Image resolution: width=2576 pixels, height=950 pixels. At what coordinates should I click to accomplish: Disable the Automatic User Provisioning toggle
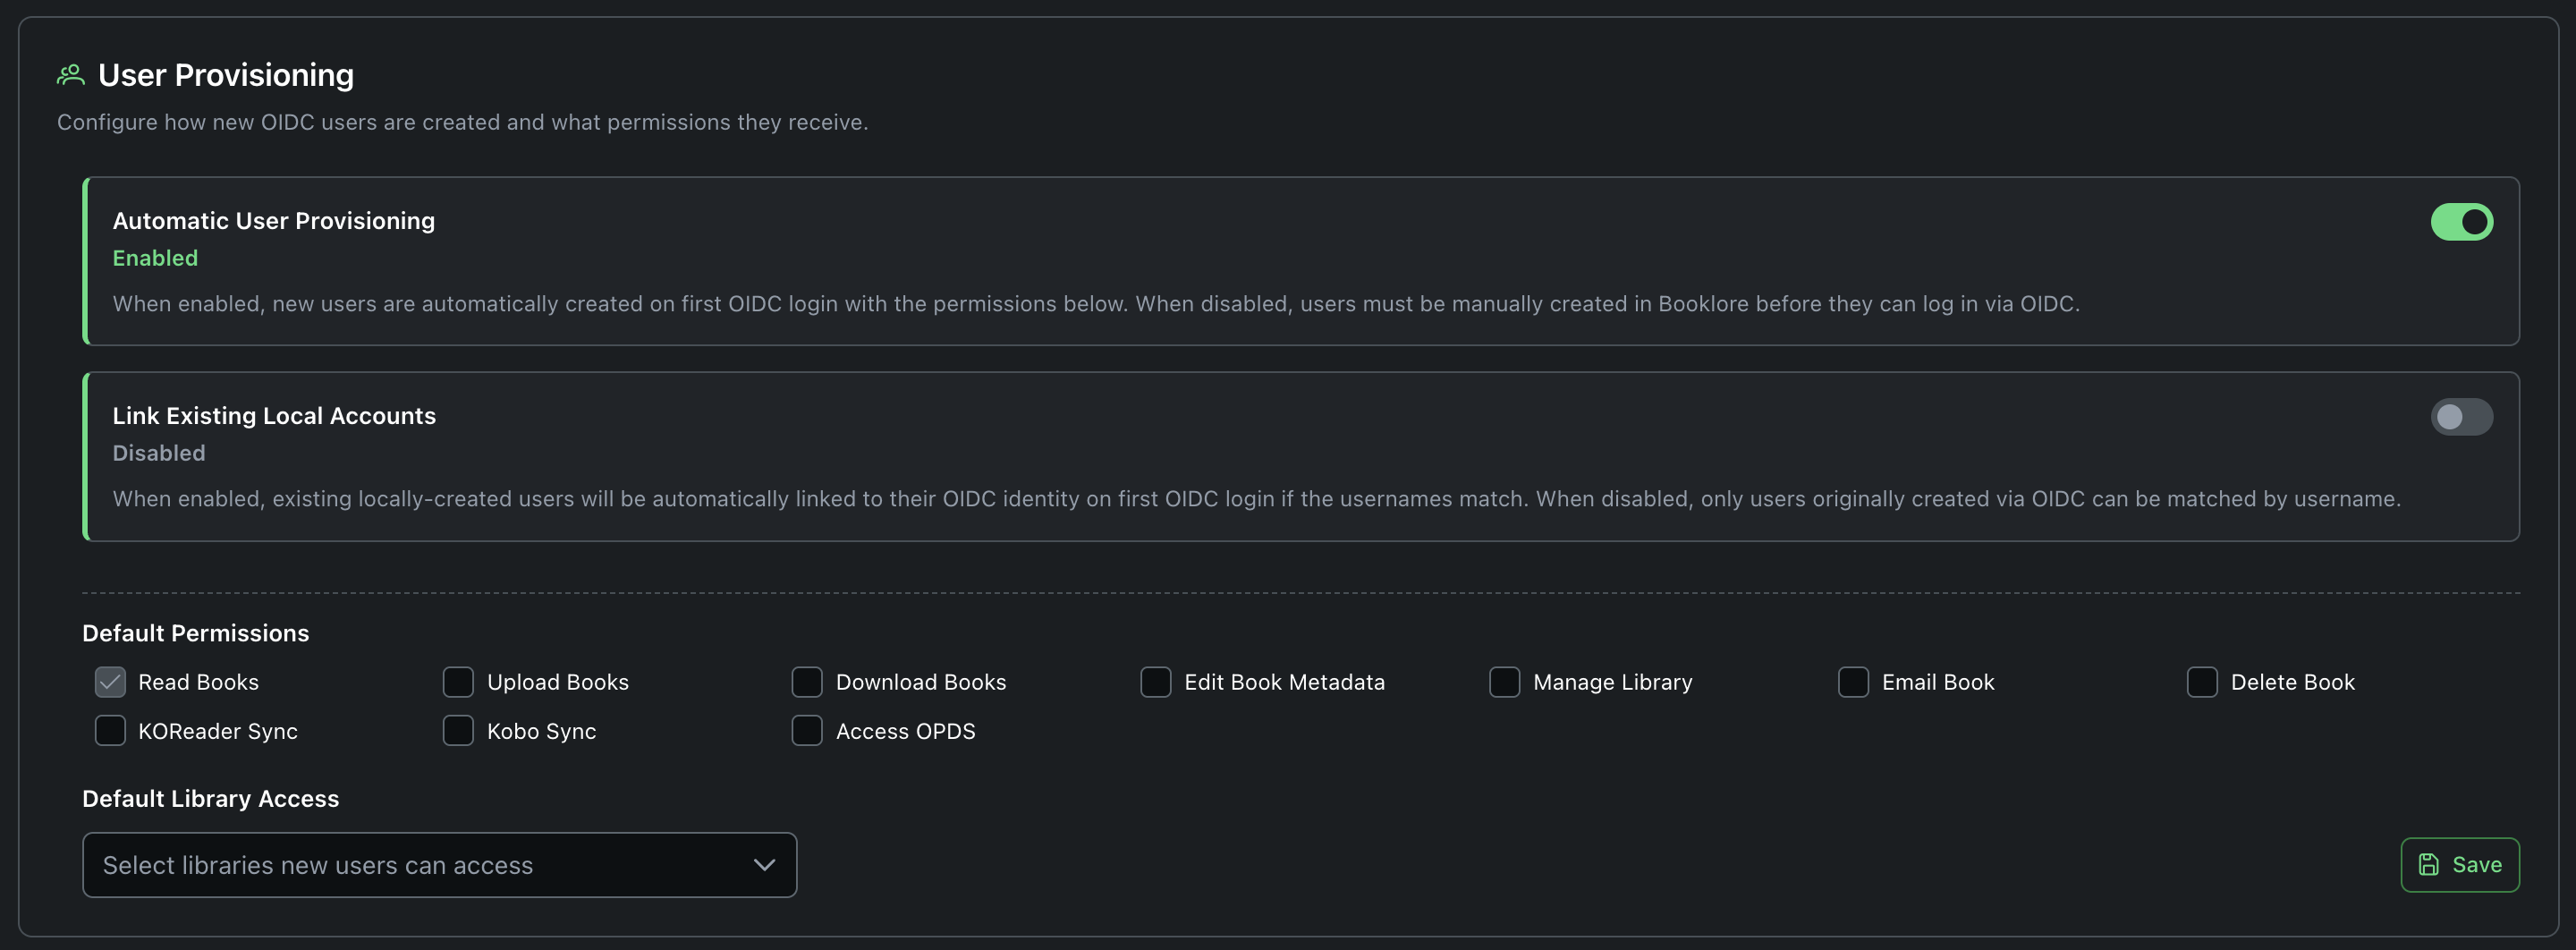pos(2462,221)
